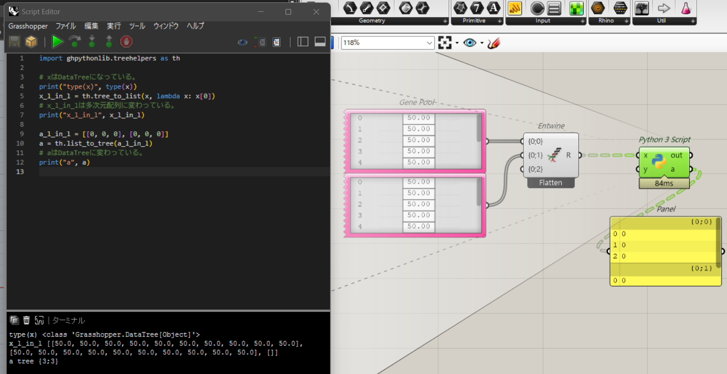727x374 pixels.
Task: Click the Flatten label under Entwine component
Action: pos(551,183)
